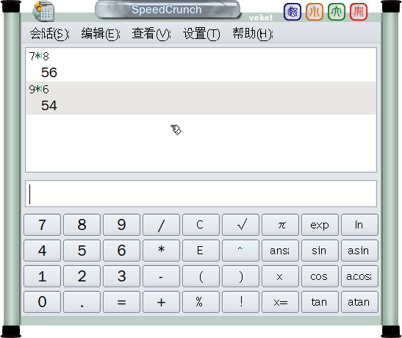Click the factorial ! button

pyautogui.click(x=241, y=302)
